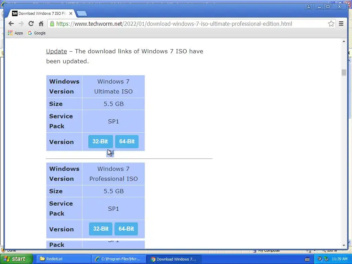
Task: Click the Chrome user profile icon
Action: coord(309,7)
